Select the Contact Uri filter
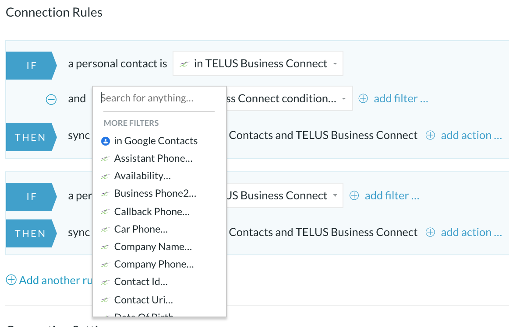This screenshot has height=327, width=509. [144, 300]
